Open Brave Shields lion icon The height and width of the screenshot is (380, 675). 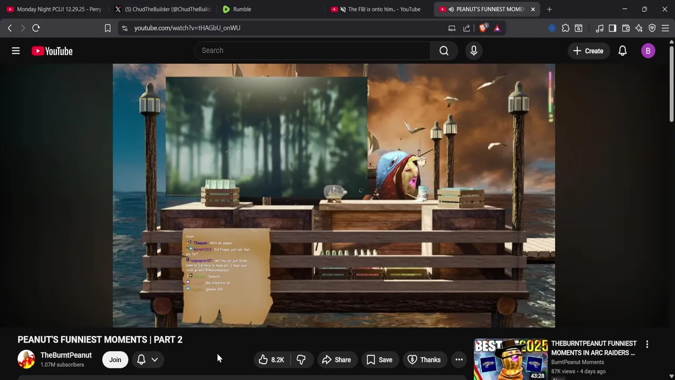(x=483, y=28)
